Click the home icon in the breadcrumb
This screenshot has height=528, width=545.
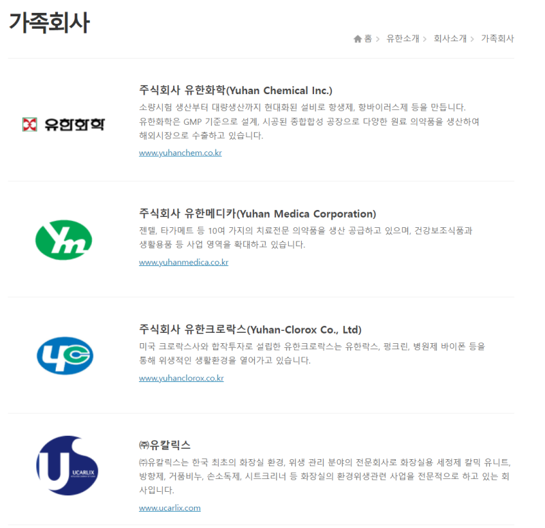(x=358, y=39)
